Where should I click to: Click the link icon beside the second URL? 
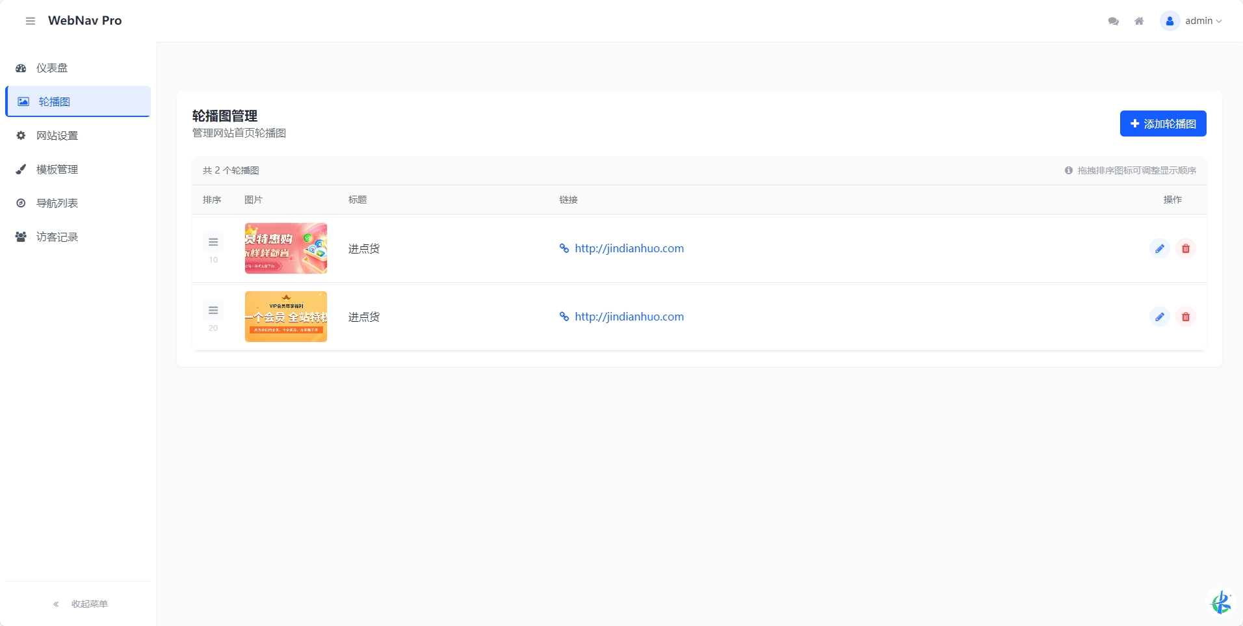coord(564,317)
